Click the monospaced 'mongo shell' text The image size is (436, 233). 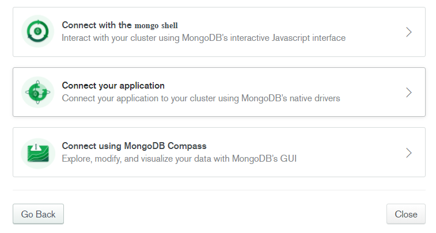tap(156, 25)
